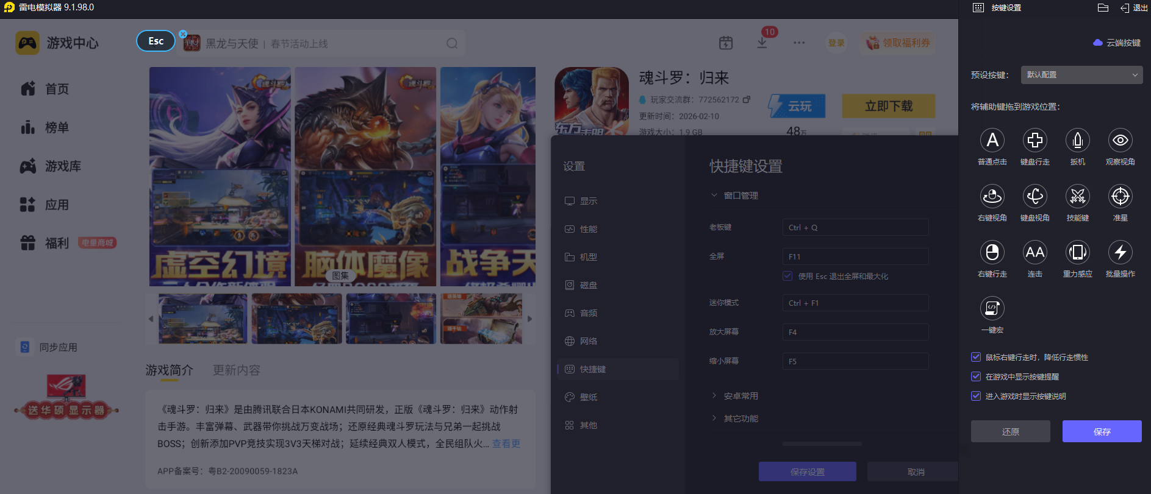The height and width of the screenshot is (494, 1151).
Task: Switch to 游戏简介 tab
Action: tap(170, 370)
